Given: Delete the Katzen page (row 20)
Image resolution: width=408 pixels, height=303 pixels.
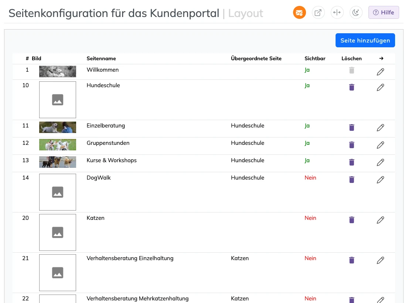Looking at the screenshot, I should point(351,220).
